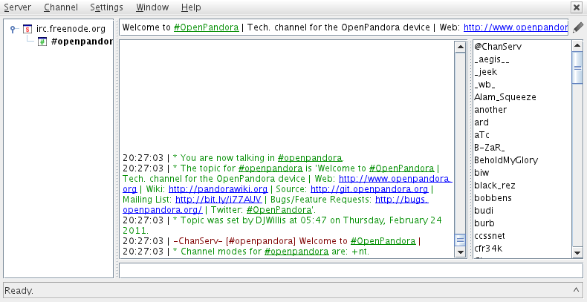Click the -ChanServ- notice text
The image size is (587, 302).
click(x=271, y=241)
